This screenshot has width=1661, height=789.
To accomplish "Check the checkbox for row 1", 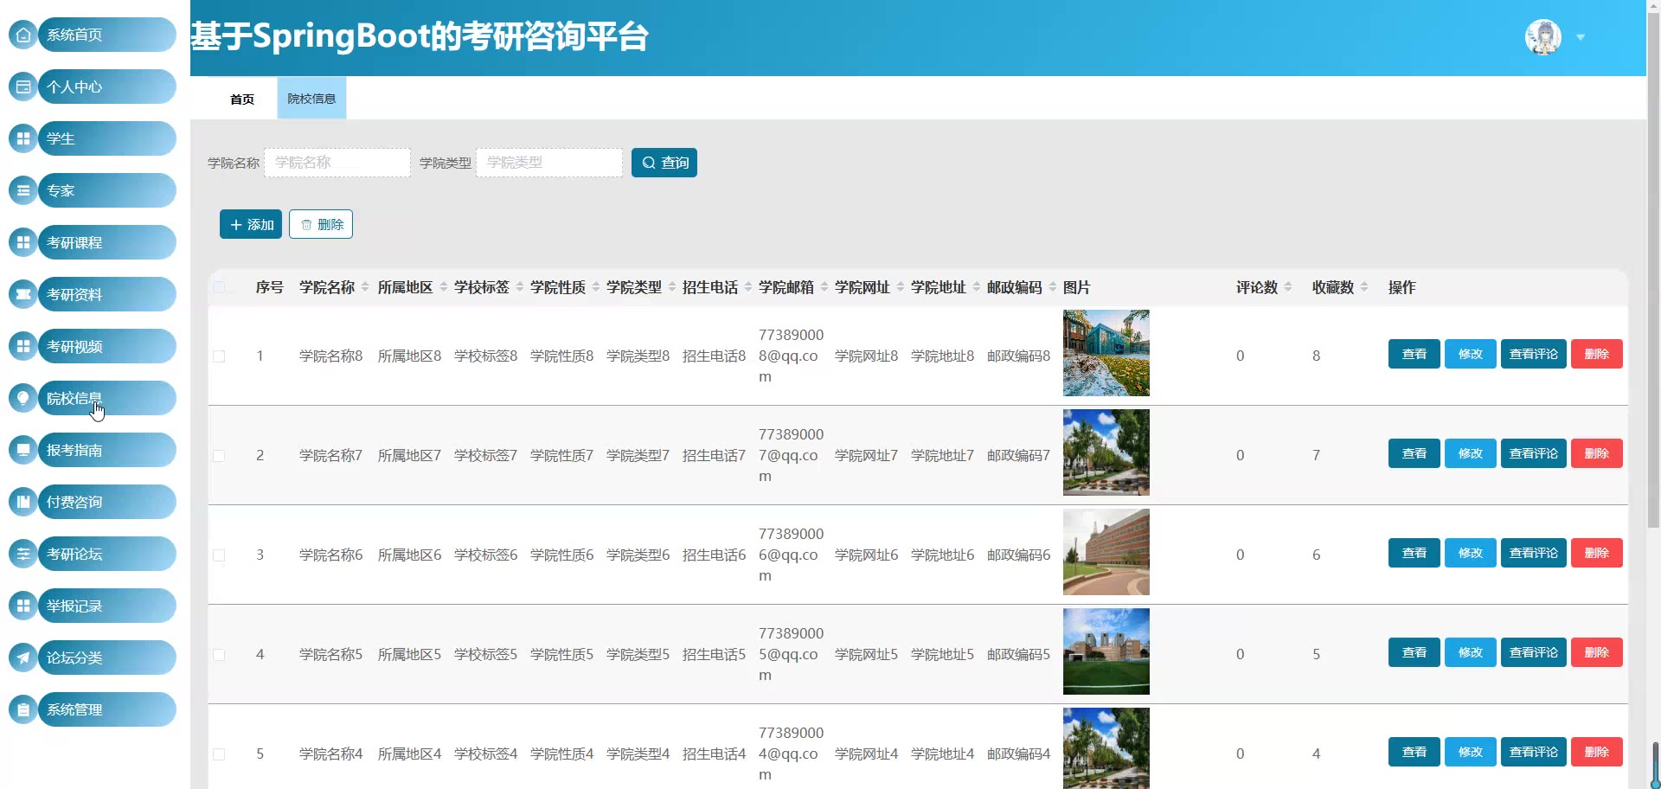I will [219, 356].
